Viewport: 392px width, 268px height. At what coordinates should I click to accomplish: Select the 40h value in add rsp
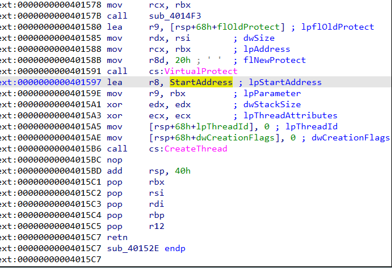pos(183,171)
